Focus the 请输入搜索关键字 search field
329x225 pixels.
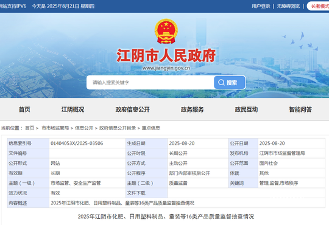[150, 83]
